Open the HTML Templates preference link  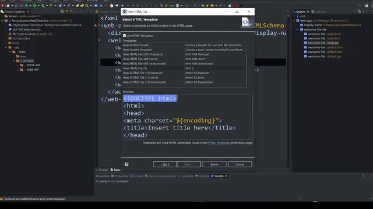tap(219, 143)
